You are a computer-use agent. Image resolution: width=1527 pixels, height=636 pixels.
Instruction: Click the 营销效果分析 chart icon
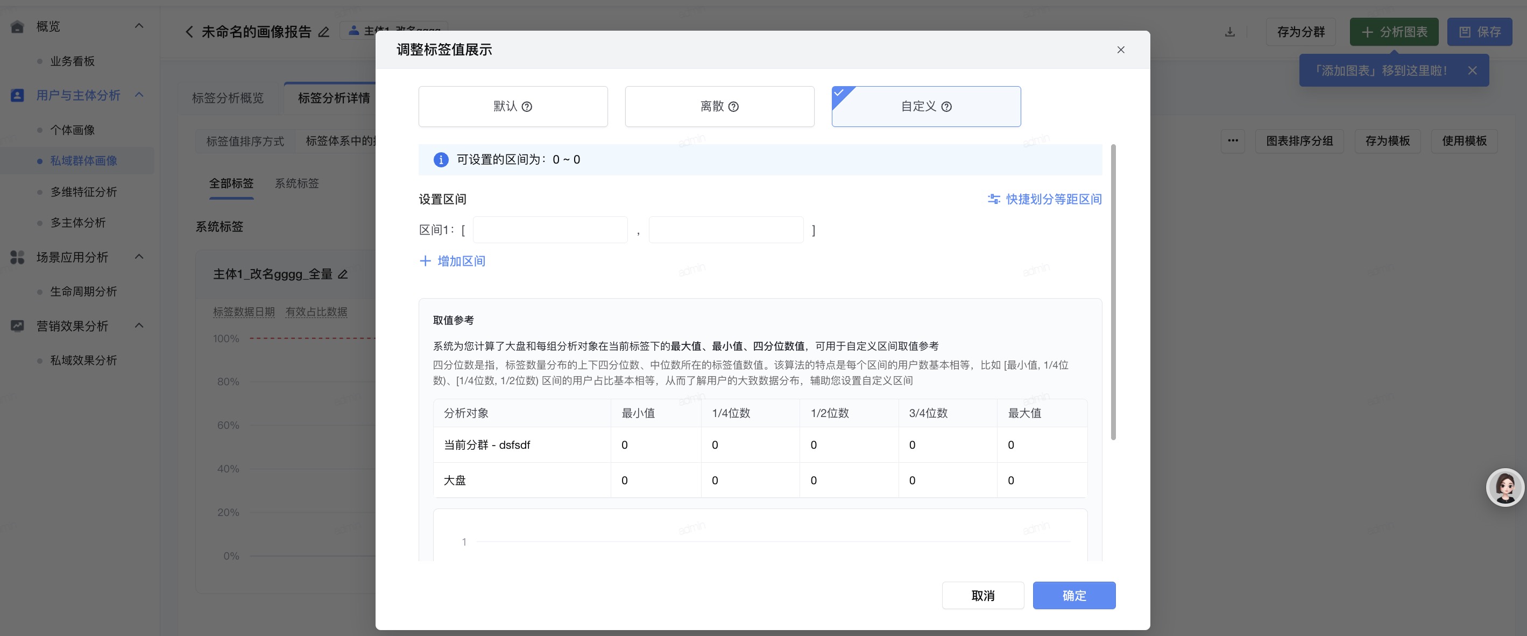pos(17,326)
